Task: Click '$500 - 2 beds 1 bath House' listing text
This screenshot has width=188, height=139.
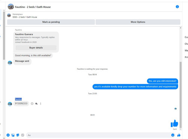Action: (x=25, y=17)
